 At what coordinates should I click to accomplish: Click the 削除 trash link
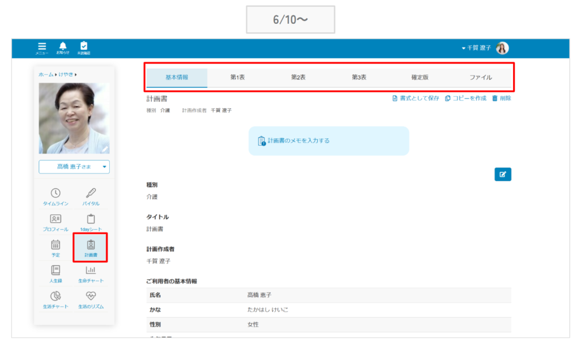pos(501,98)
